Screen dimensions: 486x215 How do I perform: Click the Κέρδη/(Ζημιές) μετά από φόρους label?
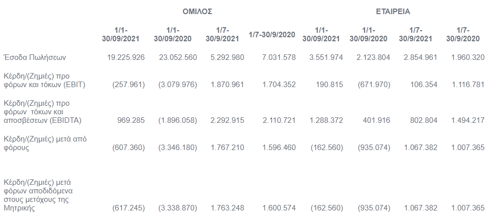pos(45,144)
